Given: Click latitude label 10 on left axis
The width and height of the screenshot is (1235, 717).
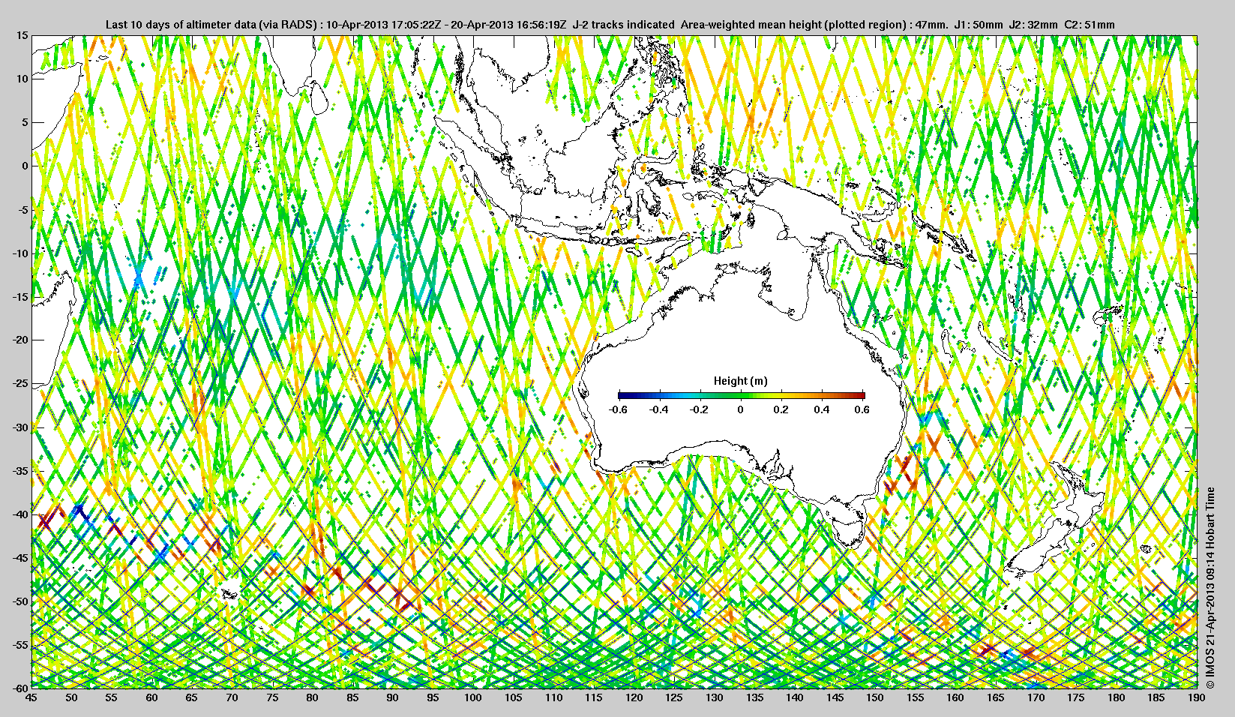Looking at the screenshot, I should click(x=22, y=79).
